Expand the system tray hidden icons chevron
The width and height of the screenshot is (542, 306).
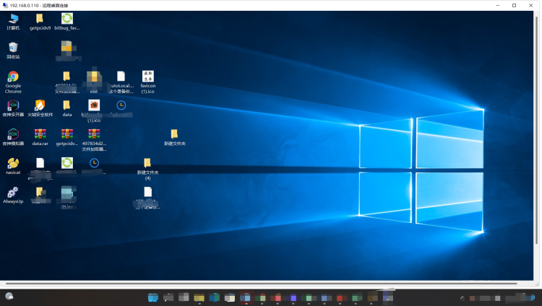463,298
